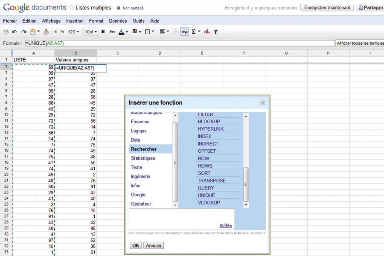Click the suite» link in the dialog
The height and width of the screenshot is (256, 384).
pyautogui.click(x=226, y=225)
